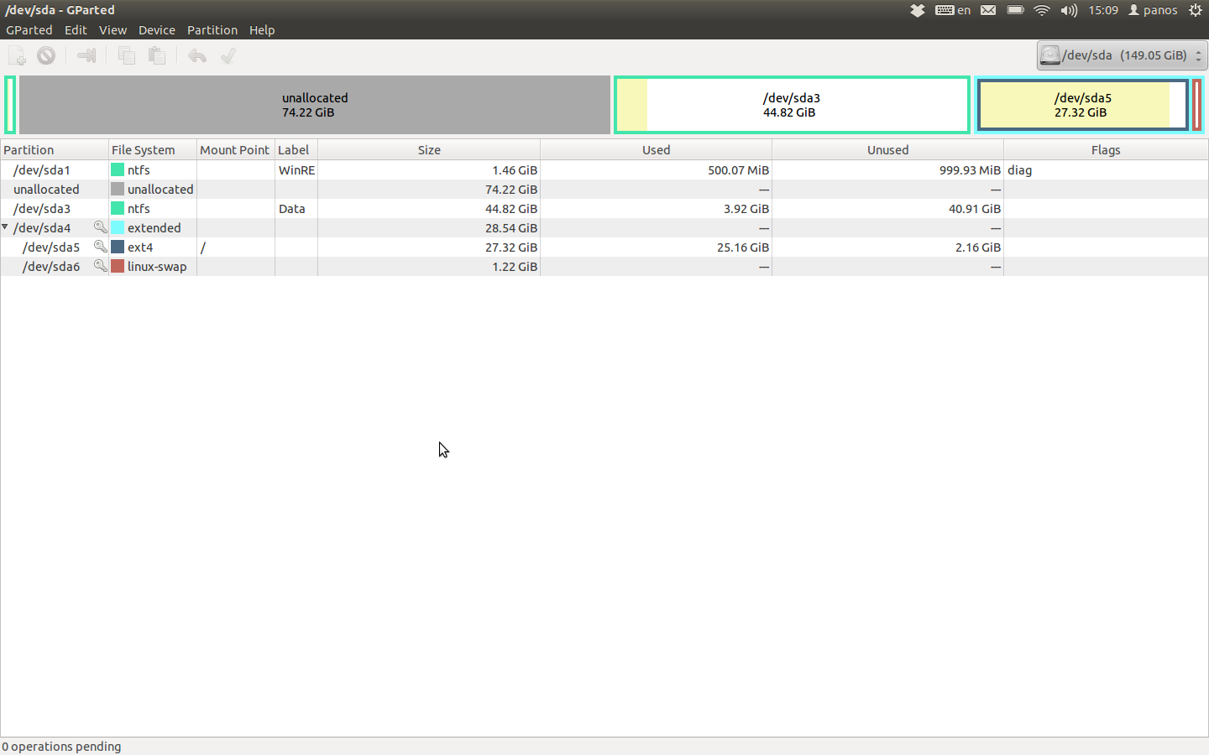Sort by File System column header
Image resolution: width=1209 pixels, height=755 pixels.
pos(153,150)
